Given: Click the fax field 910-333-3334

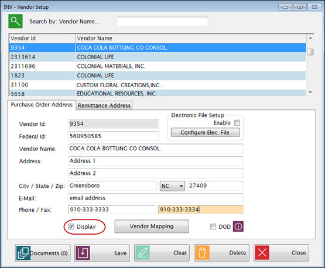Looking at the screenshot, I should [201, 209].
